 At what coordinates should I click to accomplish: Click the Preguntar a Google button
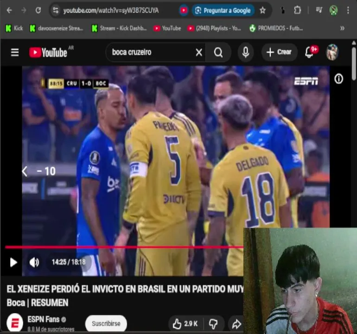coord(223,10)
